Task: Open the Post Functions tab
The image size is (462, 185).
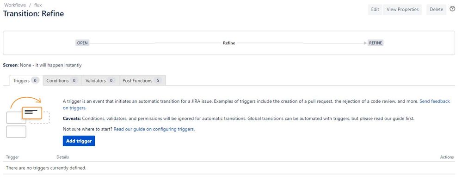Action: [142, 80]
